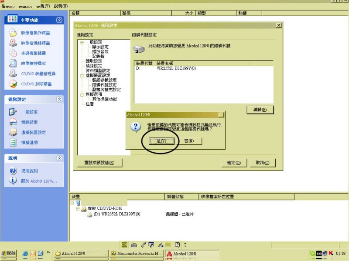Click the 取消(C) cancel button
The width and height of the screenshot is (349, 261).
[x=263, y=163]
